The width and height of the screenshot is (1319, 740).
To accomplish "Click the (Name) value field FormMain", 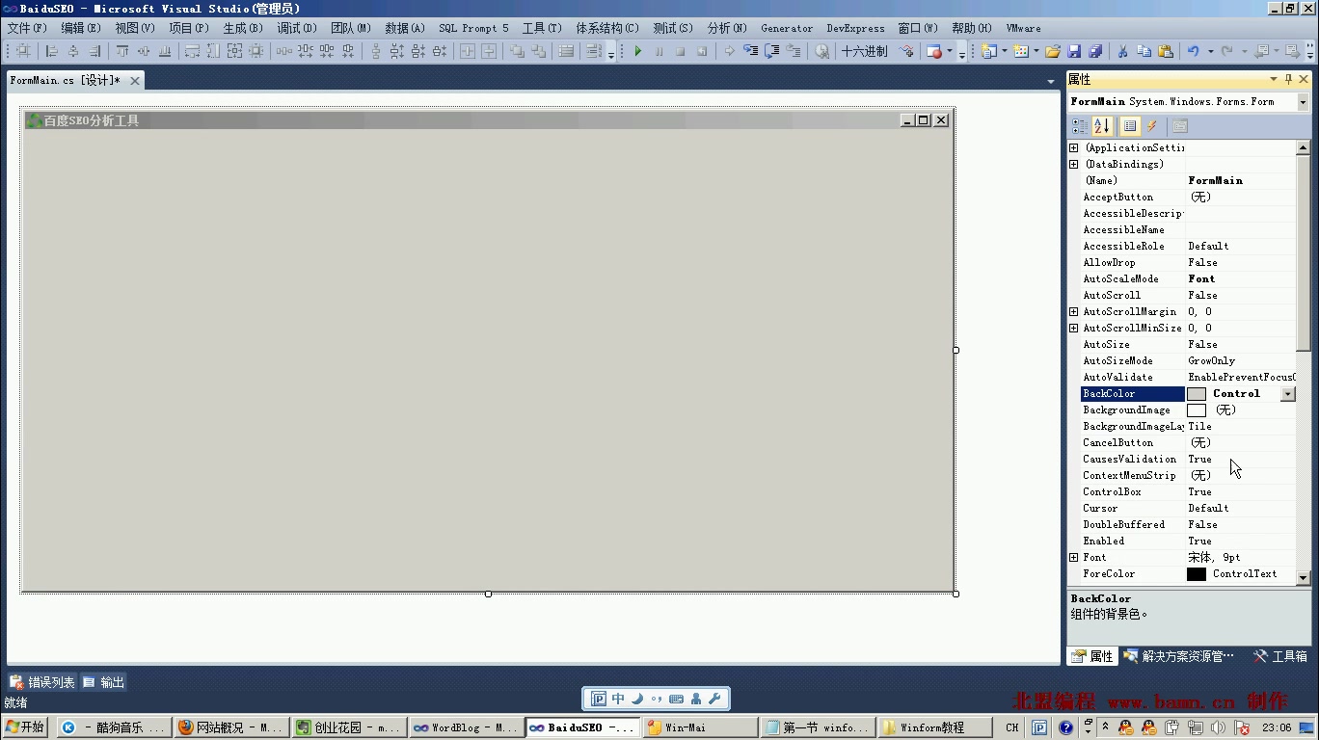I will 1241,180.
